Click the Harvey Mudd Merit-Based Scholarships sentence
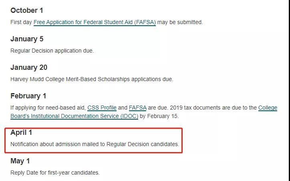Screen dimensions: 290x181 92,79
